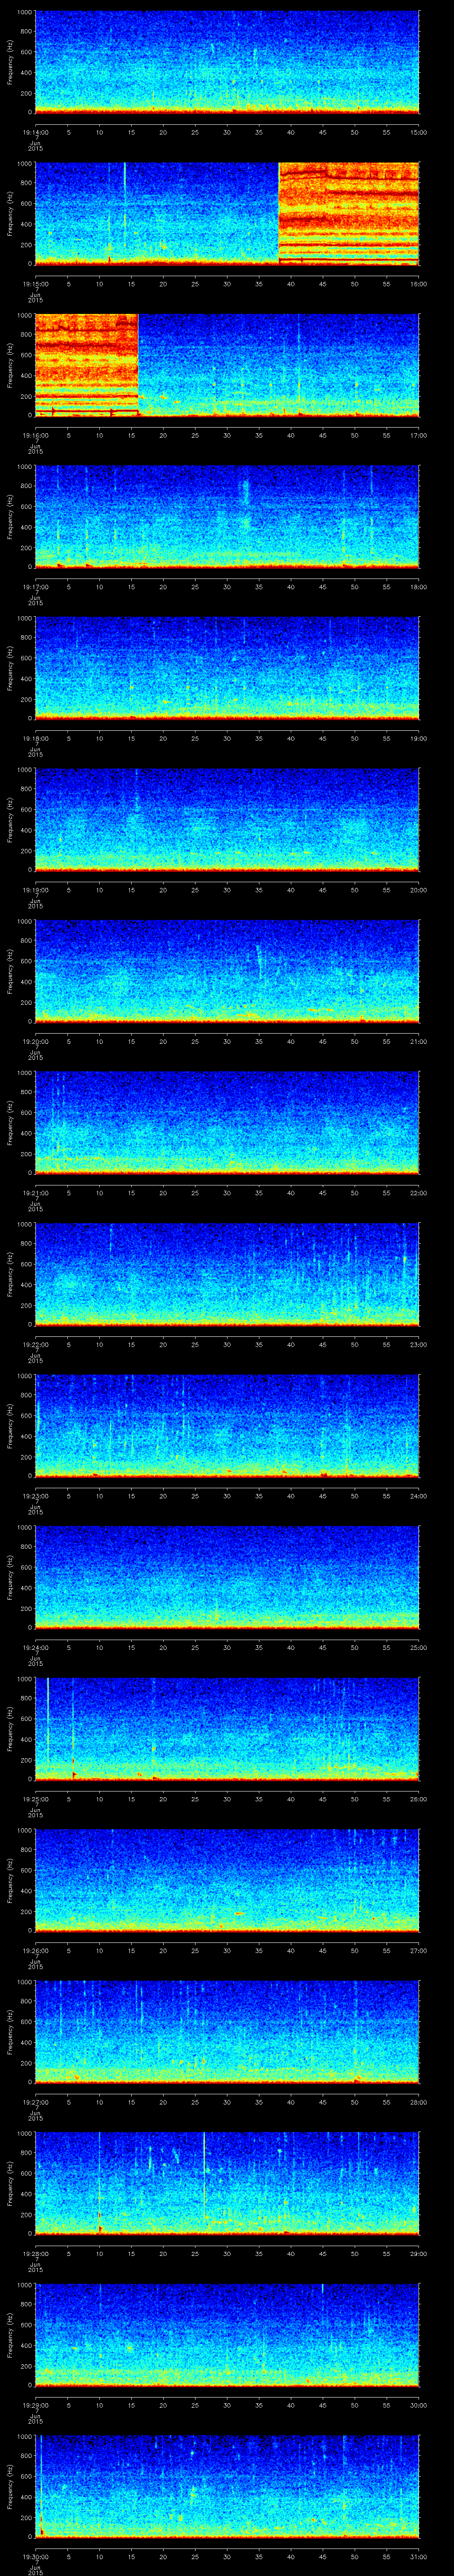The image size is (454, 2576).
Task: Click the 19:23:00 start time label
Action: [35, 1496]
